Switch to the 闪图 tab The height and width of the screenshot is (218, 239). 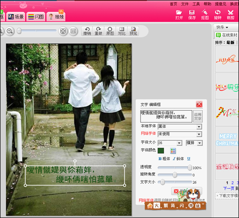(36, 17)
